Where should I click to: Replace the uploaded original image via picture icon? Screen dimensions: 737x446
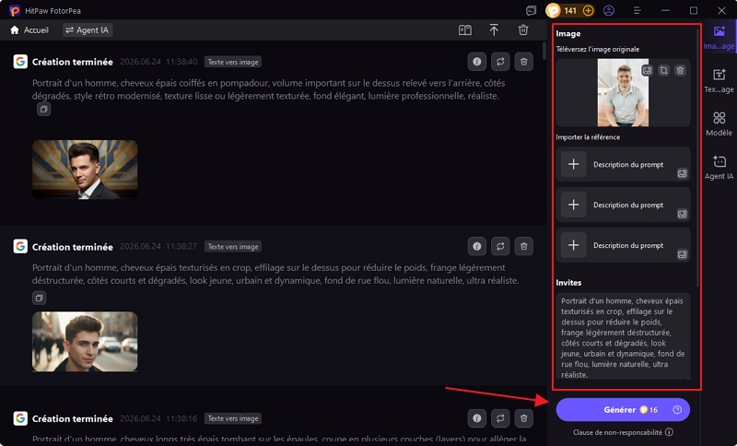(648, 71)
